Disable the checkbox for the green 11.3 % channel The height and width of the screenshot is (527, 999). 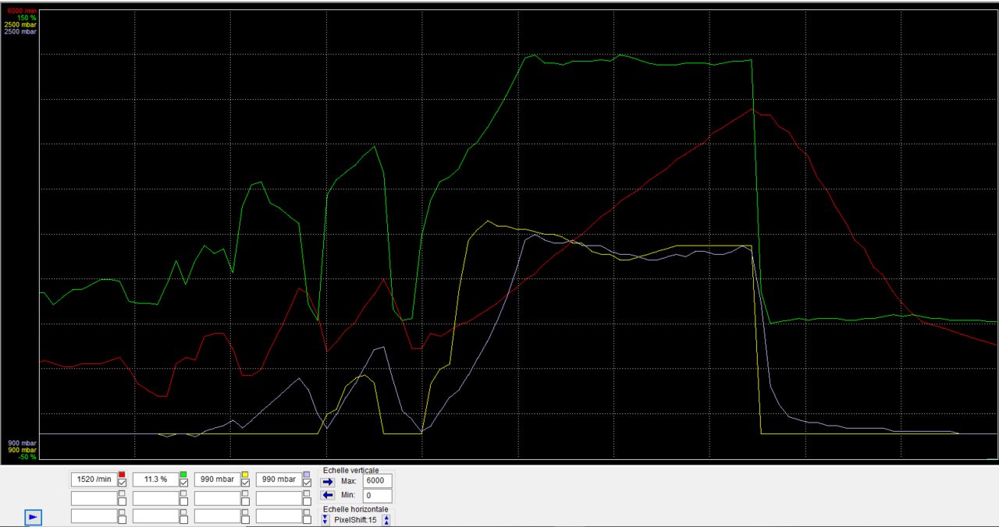(183, 483)
